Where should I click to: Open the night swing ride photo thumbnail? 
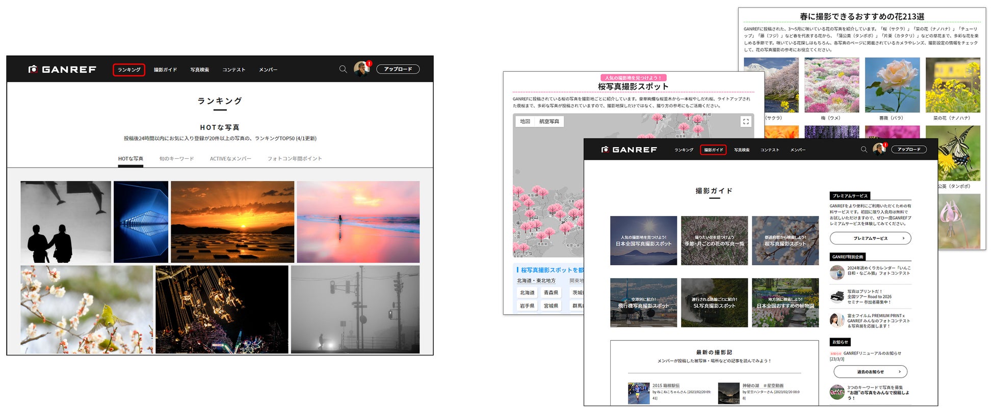coord(222,310)
